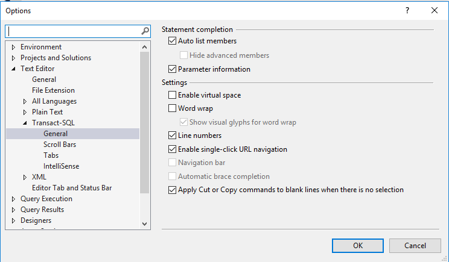Image resolution: width=449 pixels, height=262 pixels.
Task: Close the Options dialog
Action: tap(435, 11)
